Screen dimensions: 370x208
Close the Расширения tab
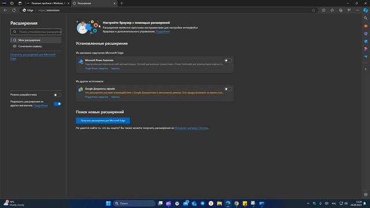point(114,3)
